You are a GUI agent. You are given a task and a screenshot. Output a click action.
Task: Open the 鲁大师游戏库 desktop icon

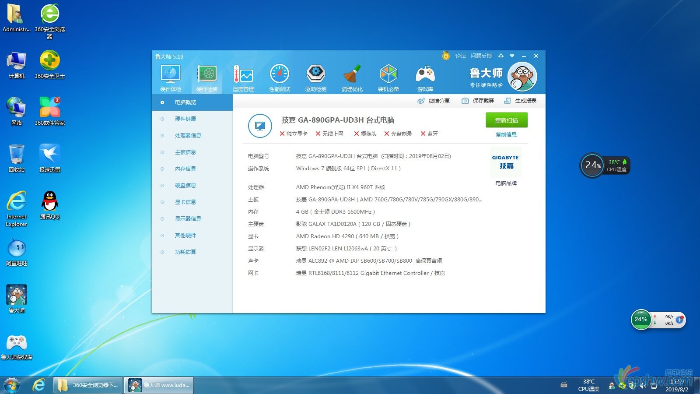coord(17,347)
